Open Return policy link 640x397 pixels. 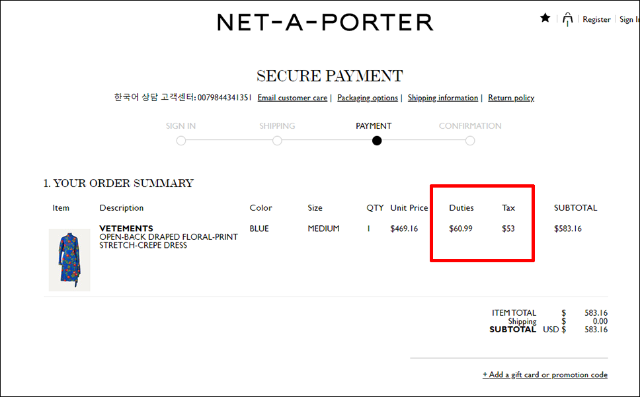[511, 98]
